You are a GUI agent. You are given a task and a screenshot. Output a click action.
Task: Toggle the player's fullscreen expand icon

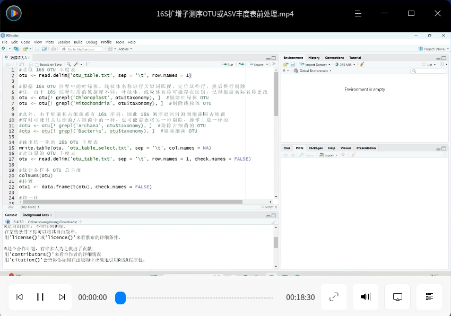click(x=334, y=297)
